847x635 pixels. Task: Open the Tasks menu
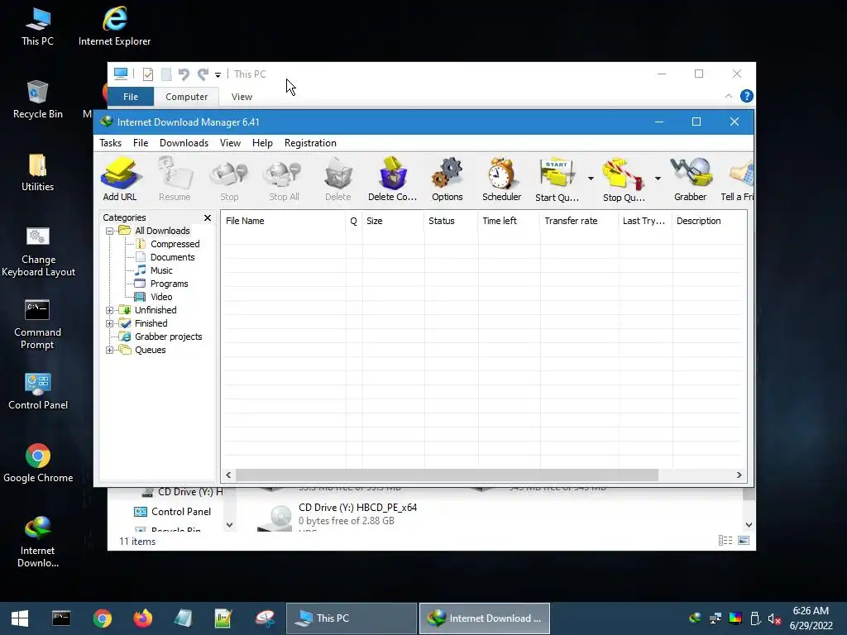110,143
